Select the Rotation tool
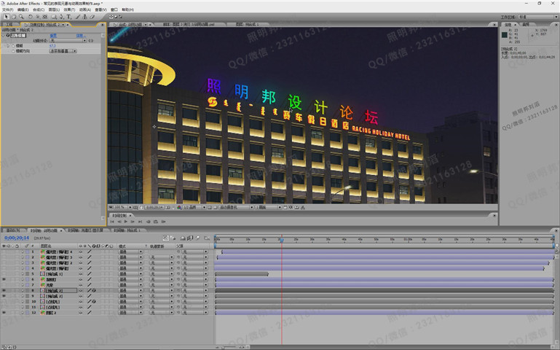The width and height of the screenshot is (560, 350). (x=31, y=17)
